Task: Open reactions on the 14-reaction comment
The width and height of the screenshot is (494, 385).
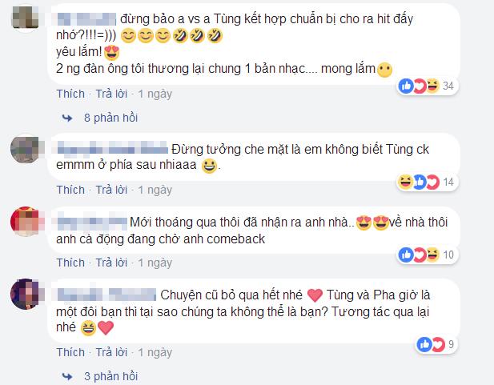Action: coord(427,182)
